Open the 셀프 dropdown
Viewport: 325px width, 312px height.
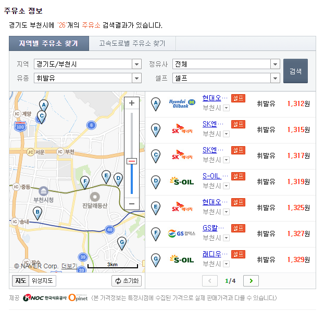(226, 78)
